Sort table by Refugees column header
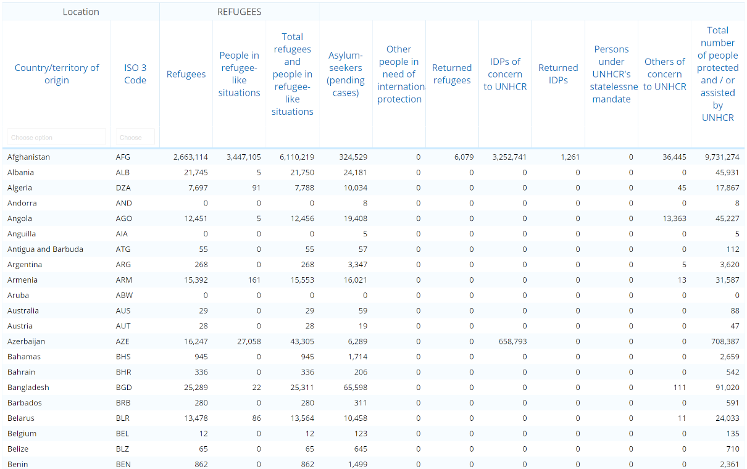Image resolution: width=747 pixels, height=469 pixels. [186, 74]
